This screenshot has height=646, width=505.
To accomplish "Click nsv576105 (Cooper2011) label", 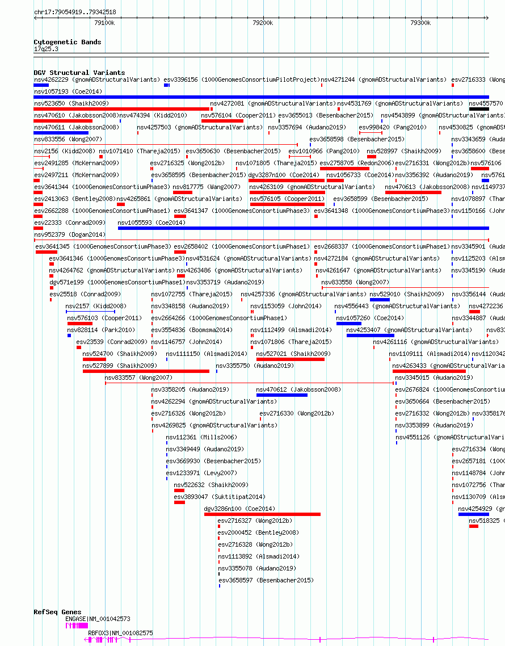I will click(288, 199).
